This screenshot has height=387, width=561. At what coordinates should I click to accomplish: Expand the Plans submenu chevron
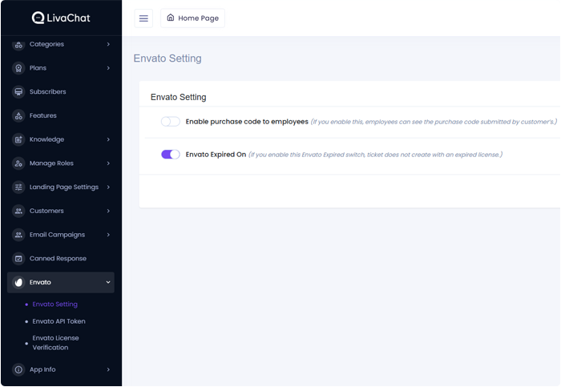click(108, 68)
